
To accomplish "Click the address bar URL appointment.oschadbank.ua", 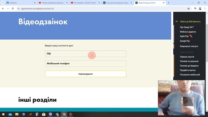I will click(x=37, y=9).
